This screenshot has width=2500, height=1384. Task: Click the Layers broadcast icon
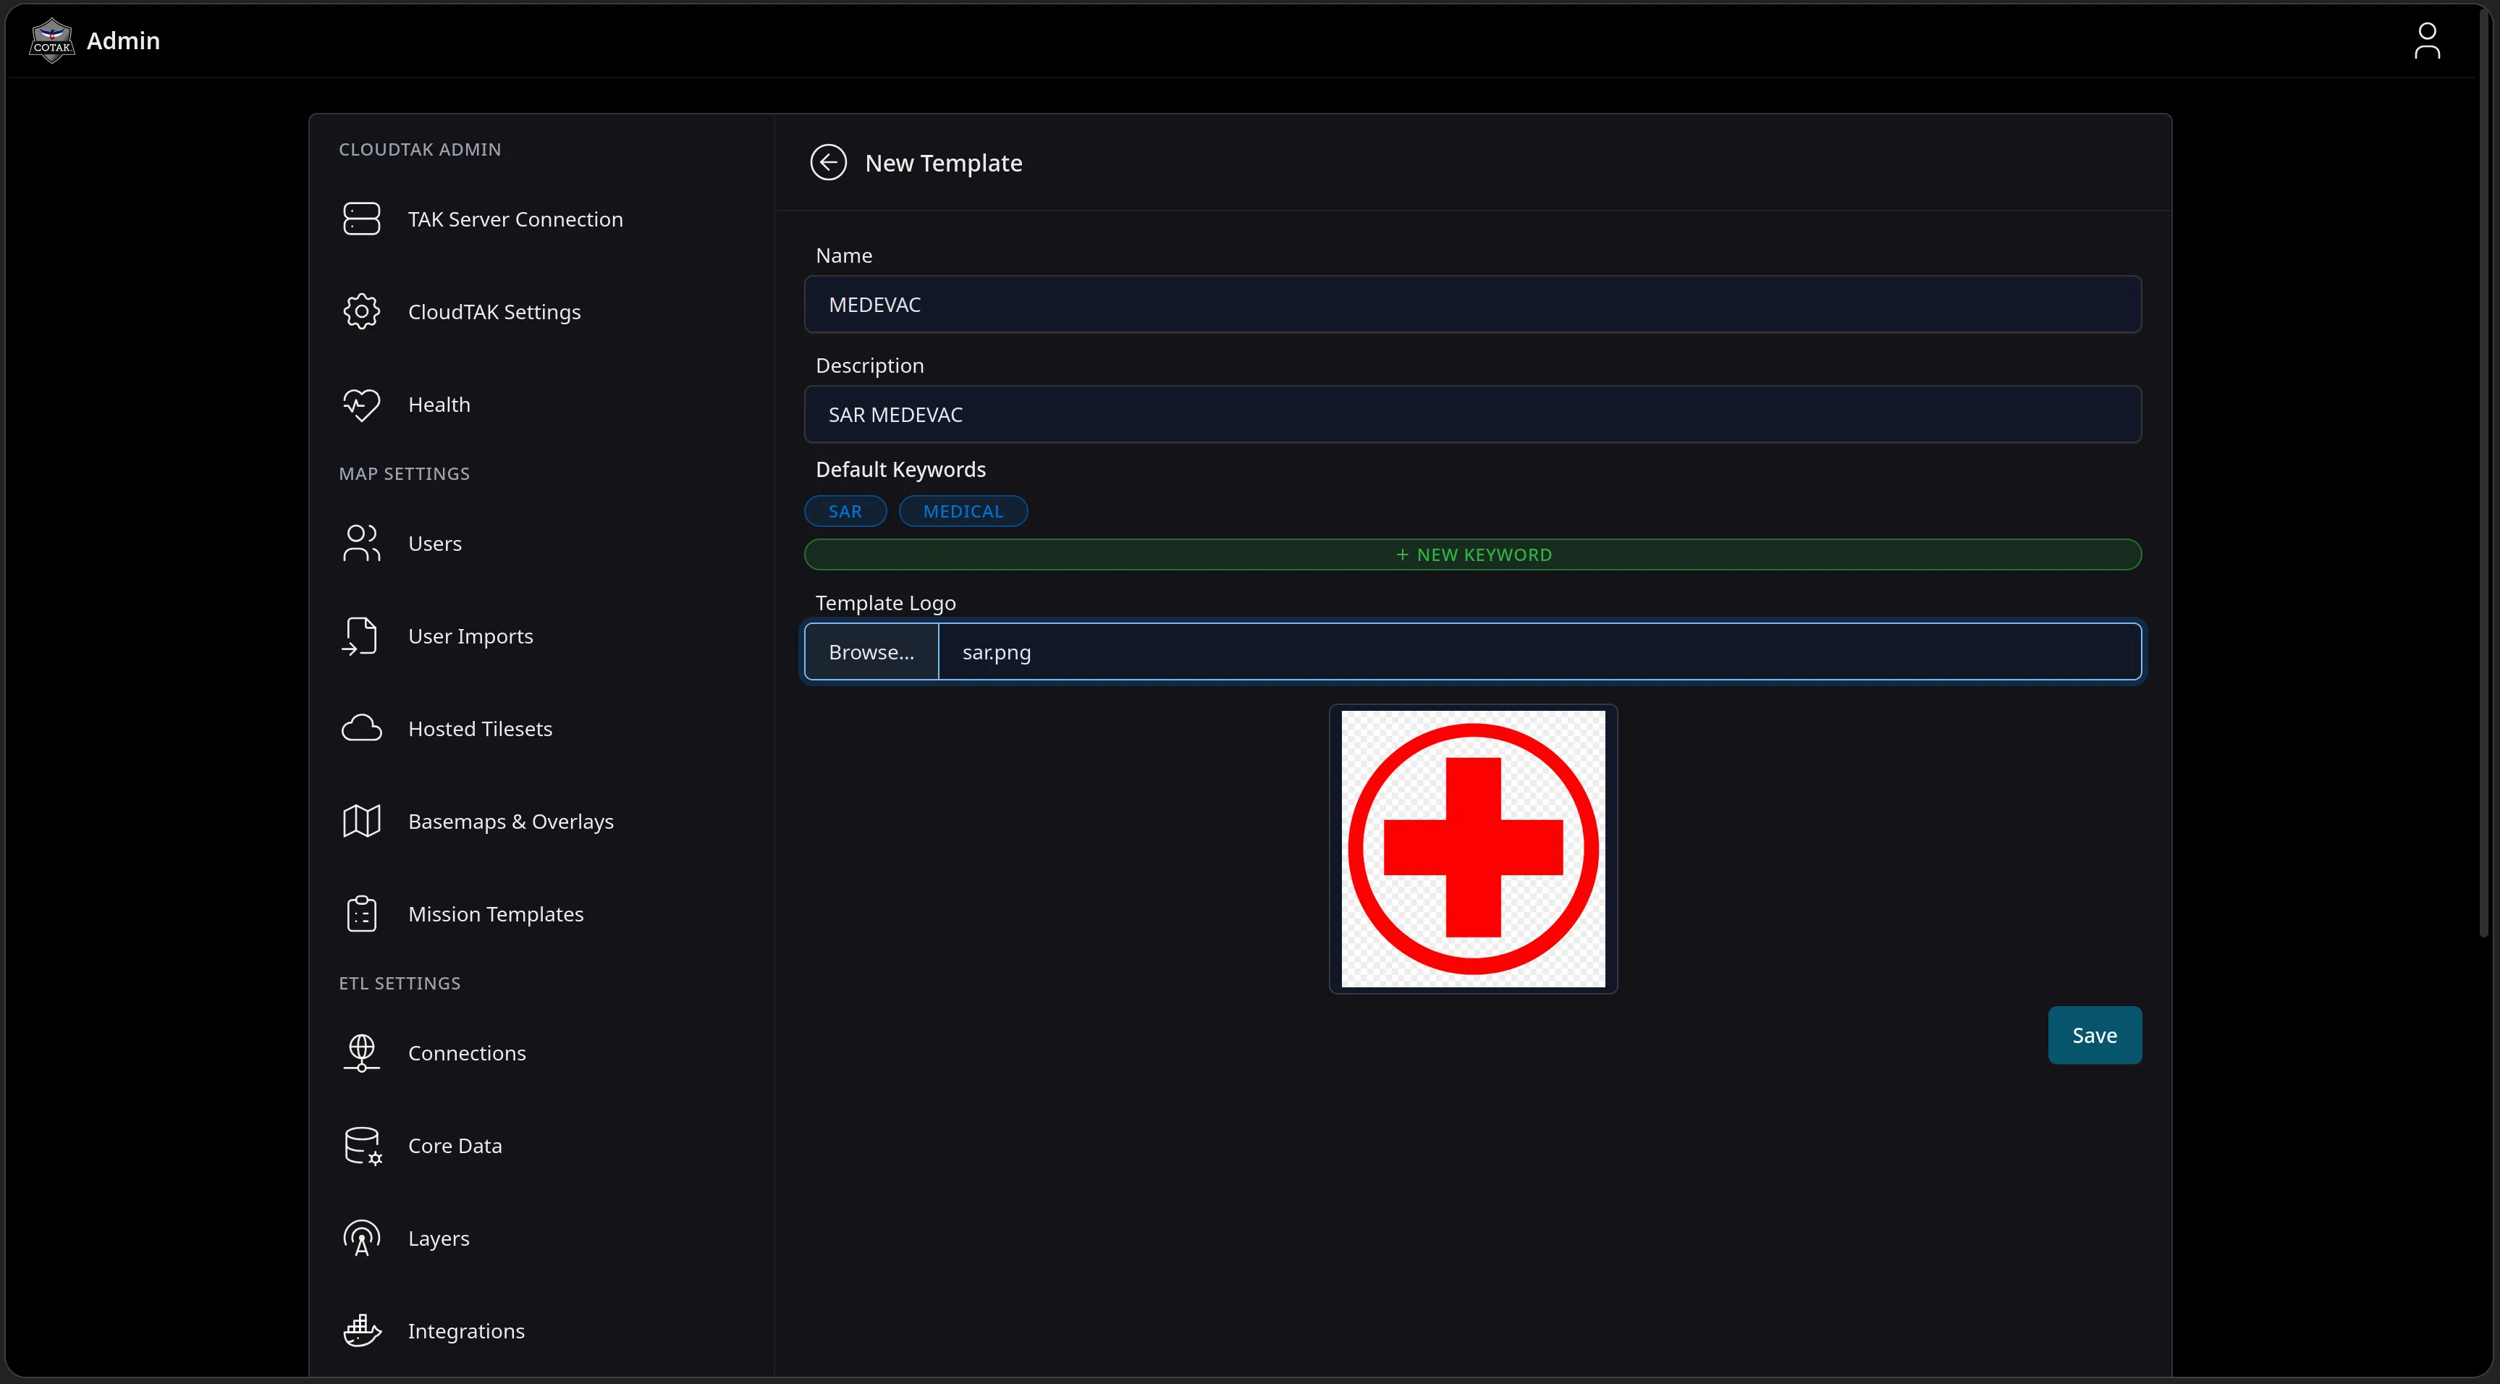(x=361, y=1239)
